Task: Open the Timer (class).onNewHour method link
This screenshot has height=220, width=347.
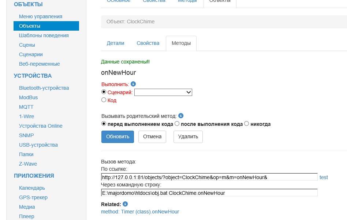Action: coord(140,212)
